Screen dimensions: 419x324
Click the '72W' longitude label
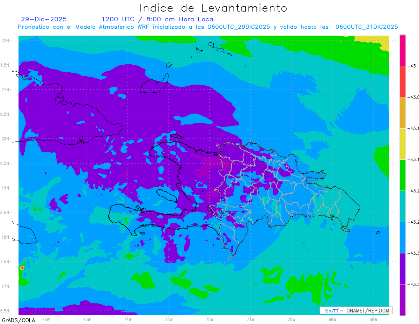pos(209,319)
